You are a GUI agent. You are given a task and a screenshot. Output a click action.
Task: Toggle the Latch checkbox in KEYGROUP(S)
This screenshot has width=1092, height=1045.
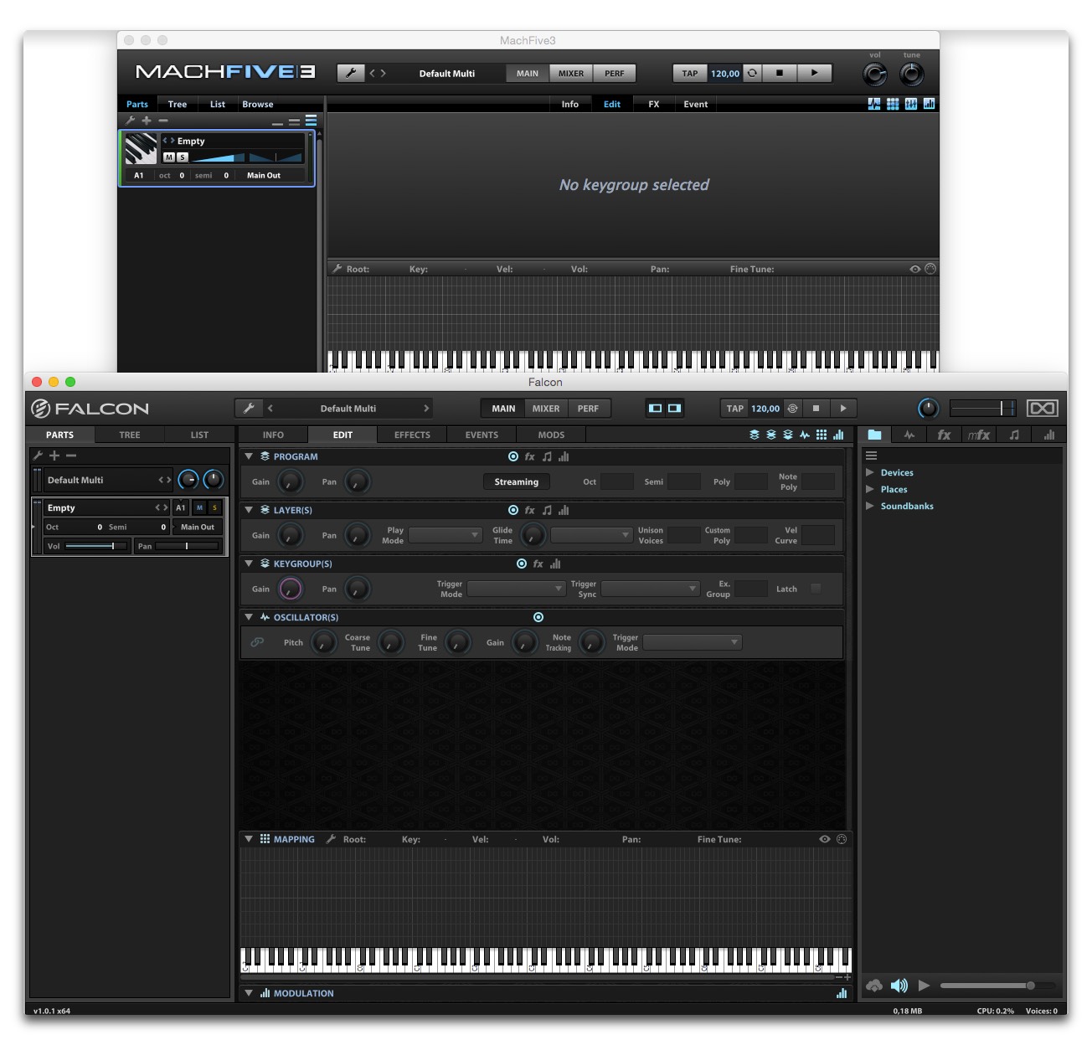tap(816, 589)
